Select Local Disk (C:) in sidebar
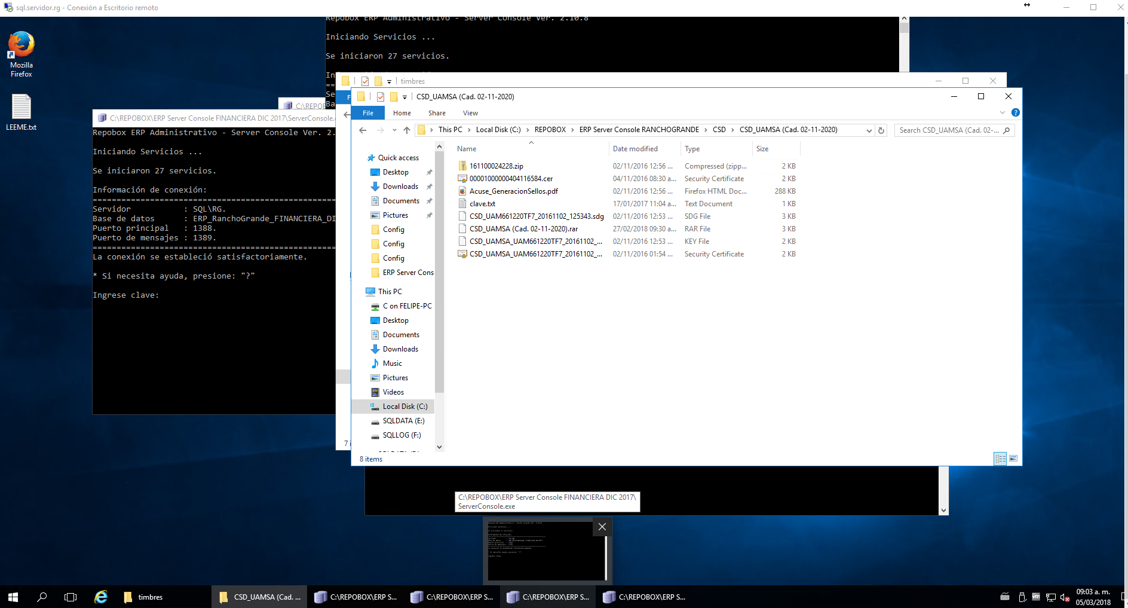Image resolution: width=1128 pixels, height=608 pixels. coord(404,407)
